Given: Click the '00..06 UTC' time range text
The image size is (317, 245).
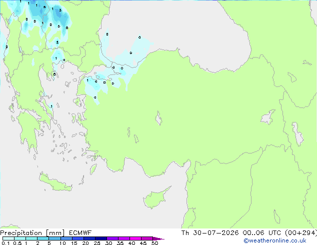Looking at the screenshot, I should coord(262,233).
